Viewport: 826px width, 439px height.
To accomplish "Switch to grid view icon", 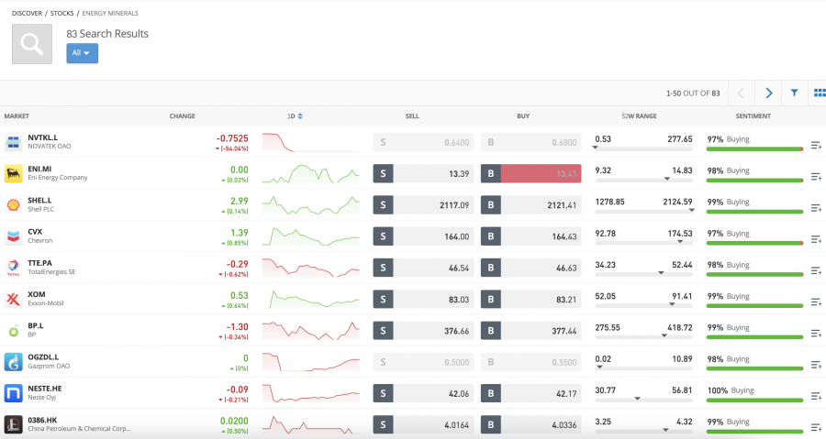I will click(820, 93).
